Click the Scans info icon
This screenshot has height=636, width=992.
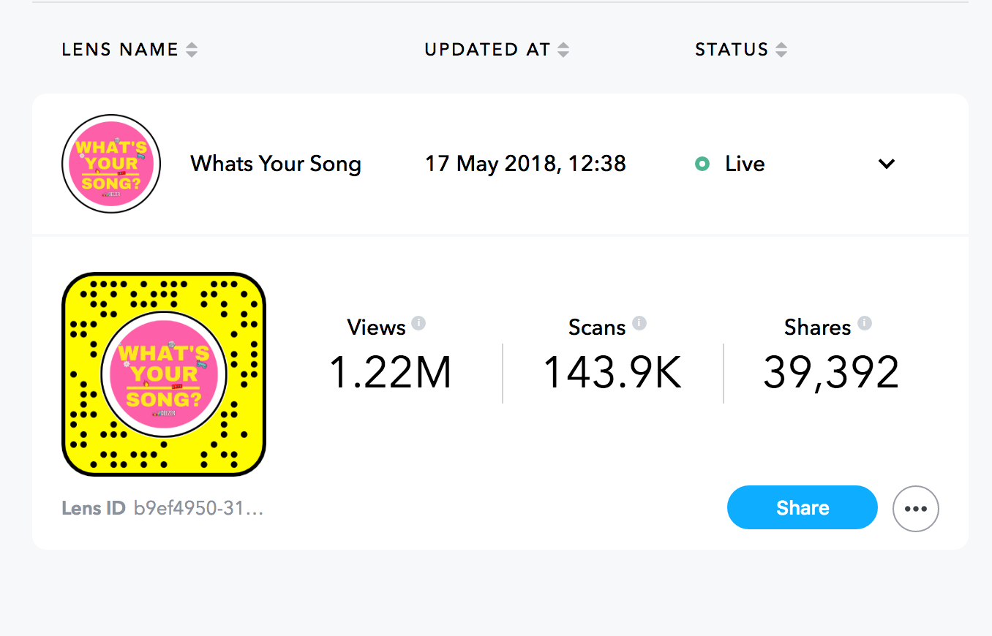639,323
